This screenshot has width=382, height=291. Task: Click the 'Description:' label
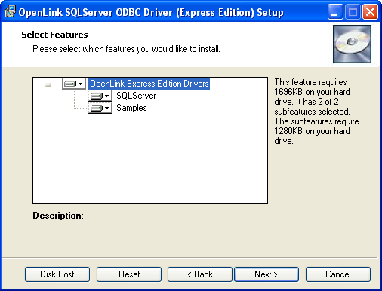(x=58, y=216)
